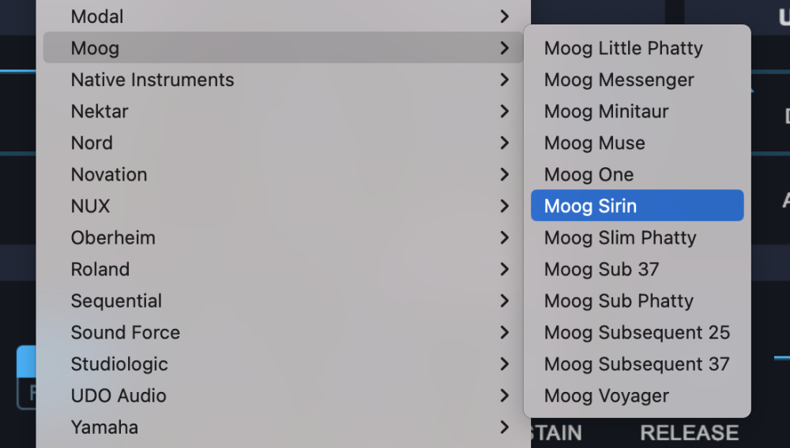Choose Moog Little Phatty preset
Screen dimensions: 790x448
point(623,48)
